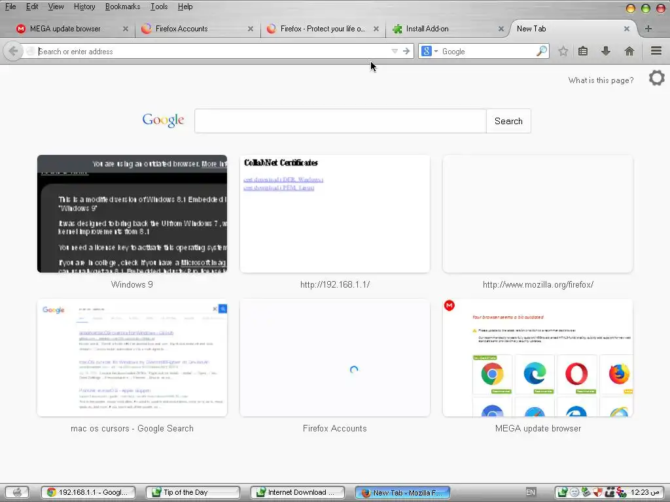Show bookmarks list toolbar icon
Screen dimensions: 670x502
[583, 51]
